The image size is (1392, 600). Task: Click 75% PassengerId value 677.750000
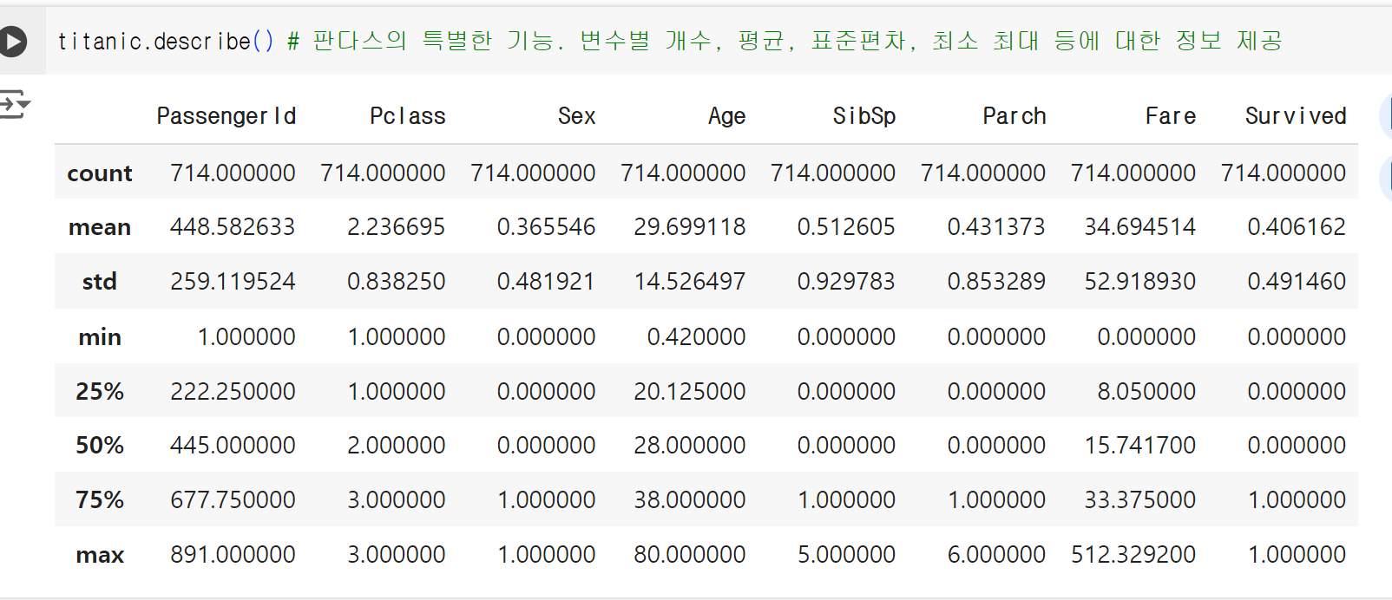click(x=233, y=499)
